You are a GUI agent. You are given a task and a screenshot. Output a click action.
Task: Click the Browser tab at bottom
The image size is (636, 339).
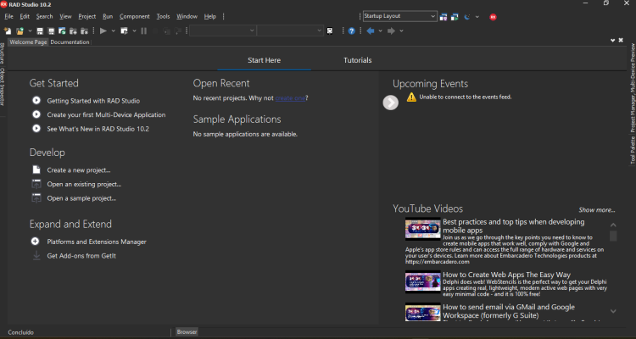tap(187, 331)
